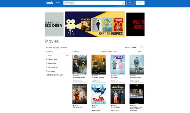Click the Best of Biopics banner

[95, 24]
